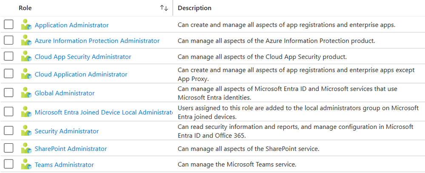Click the Teams Administrator role icon

coord(26,165)
